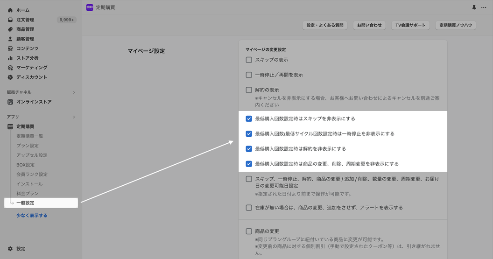Expand the アプリ section chevron
The width and height of the screenshot is (493, 259).
coord(74,117)
